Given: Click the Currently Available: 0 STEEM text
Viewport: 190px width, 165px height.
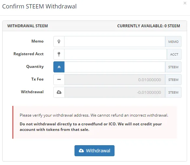Looking at the screenshot, I should [149, 26].
